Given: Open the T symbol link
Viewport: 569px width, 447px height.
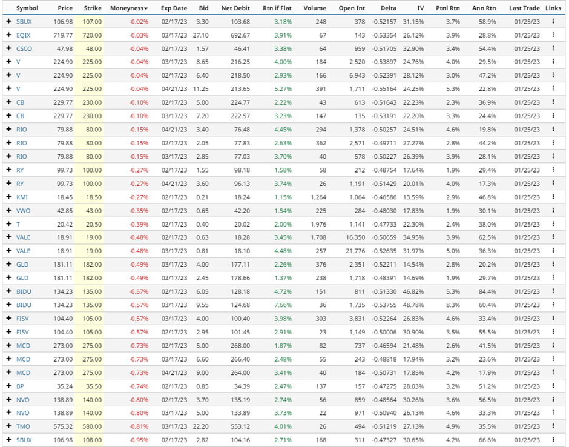Looking at the screenshot, I should coord(18,224).
